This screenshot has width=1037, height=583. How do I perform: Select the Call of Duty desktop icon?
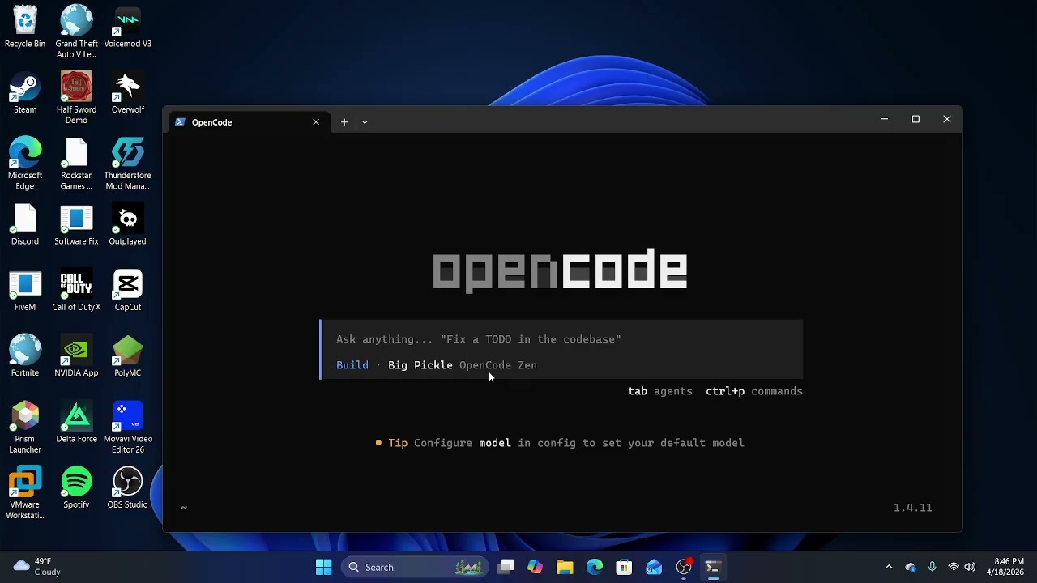[76, 291]
